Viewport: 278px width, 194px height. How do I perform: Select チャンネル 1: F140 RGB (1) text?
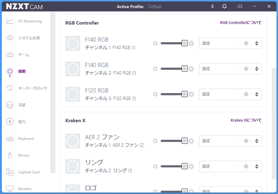[110, 48]
